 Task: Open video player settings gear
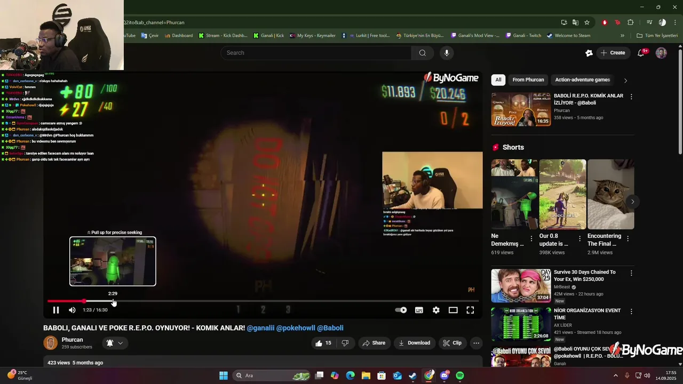436,310
